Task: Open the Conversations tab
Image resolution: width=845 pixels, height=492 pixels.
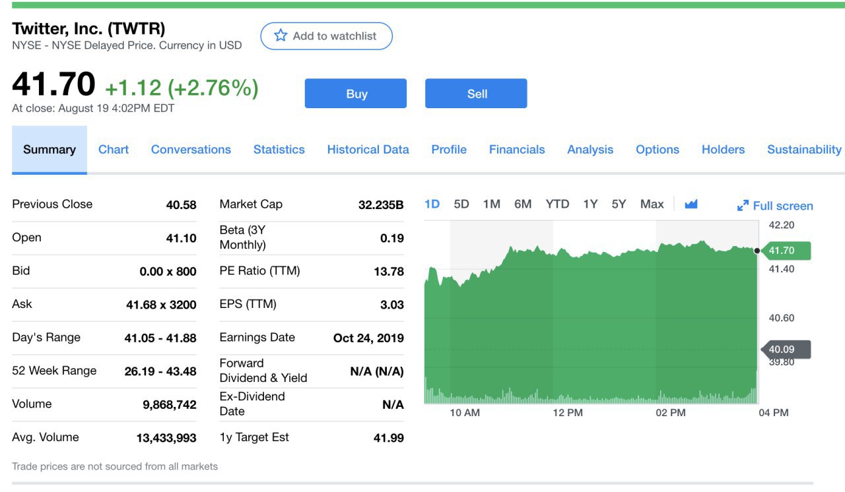Action: (191, 150)
